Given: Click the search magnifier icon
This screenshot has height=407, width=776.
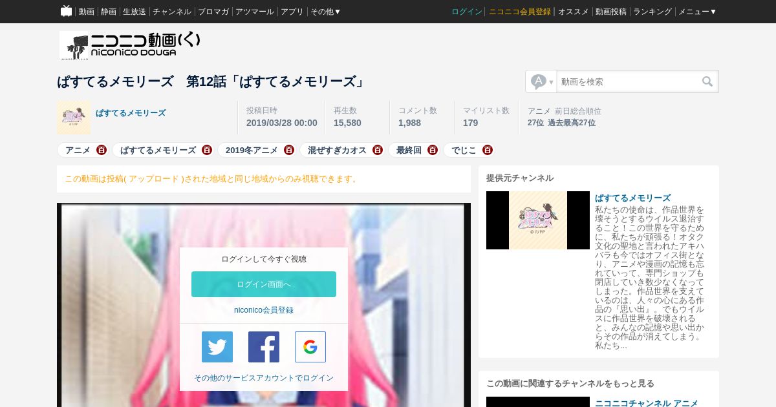Looking at the screenshot, I should pos(707,81).
